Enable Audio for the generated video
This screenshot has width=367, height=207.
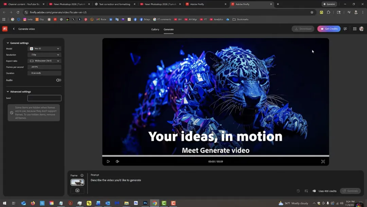[58, 80]
